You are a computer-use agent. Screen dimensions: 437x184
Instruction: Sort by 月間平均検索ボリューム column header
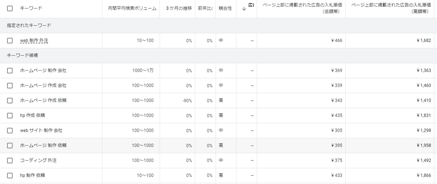coord(132,9)
